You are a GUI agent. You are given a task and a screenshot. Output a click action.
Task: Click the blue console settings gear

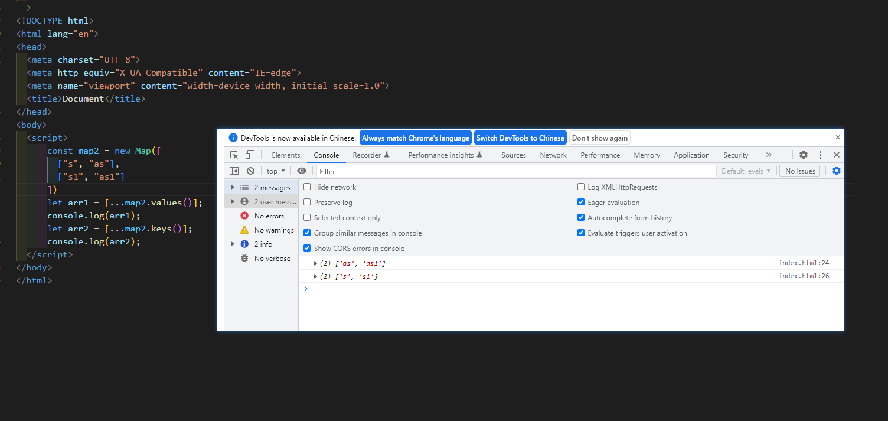(x=836, y=171)
